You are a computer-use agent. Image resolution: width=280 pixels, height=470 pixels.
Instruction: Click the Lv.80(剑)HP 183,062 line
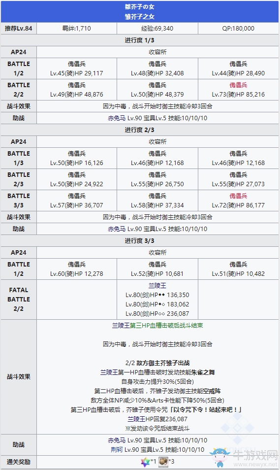coord(157,304)
